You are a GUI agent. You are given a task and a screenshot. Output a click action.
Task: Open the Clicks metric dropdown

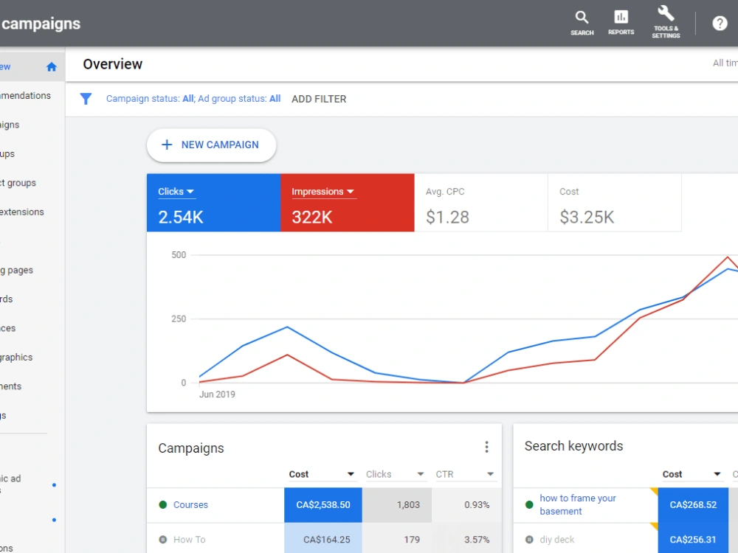pyautogui.click(x=176, y=192)
